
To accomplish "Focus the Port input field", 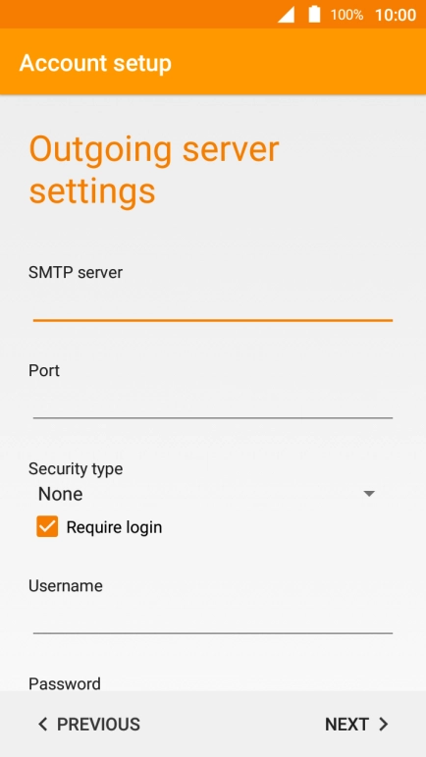I will [213, 403].
